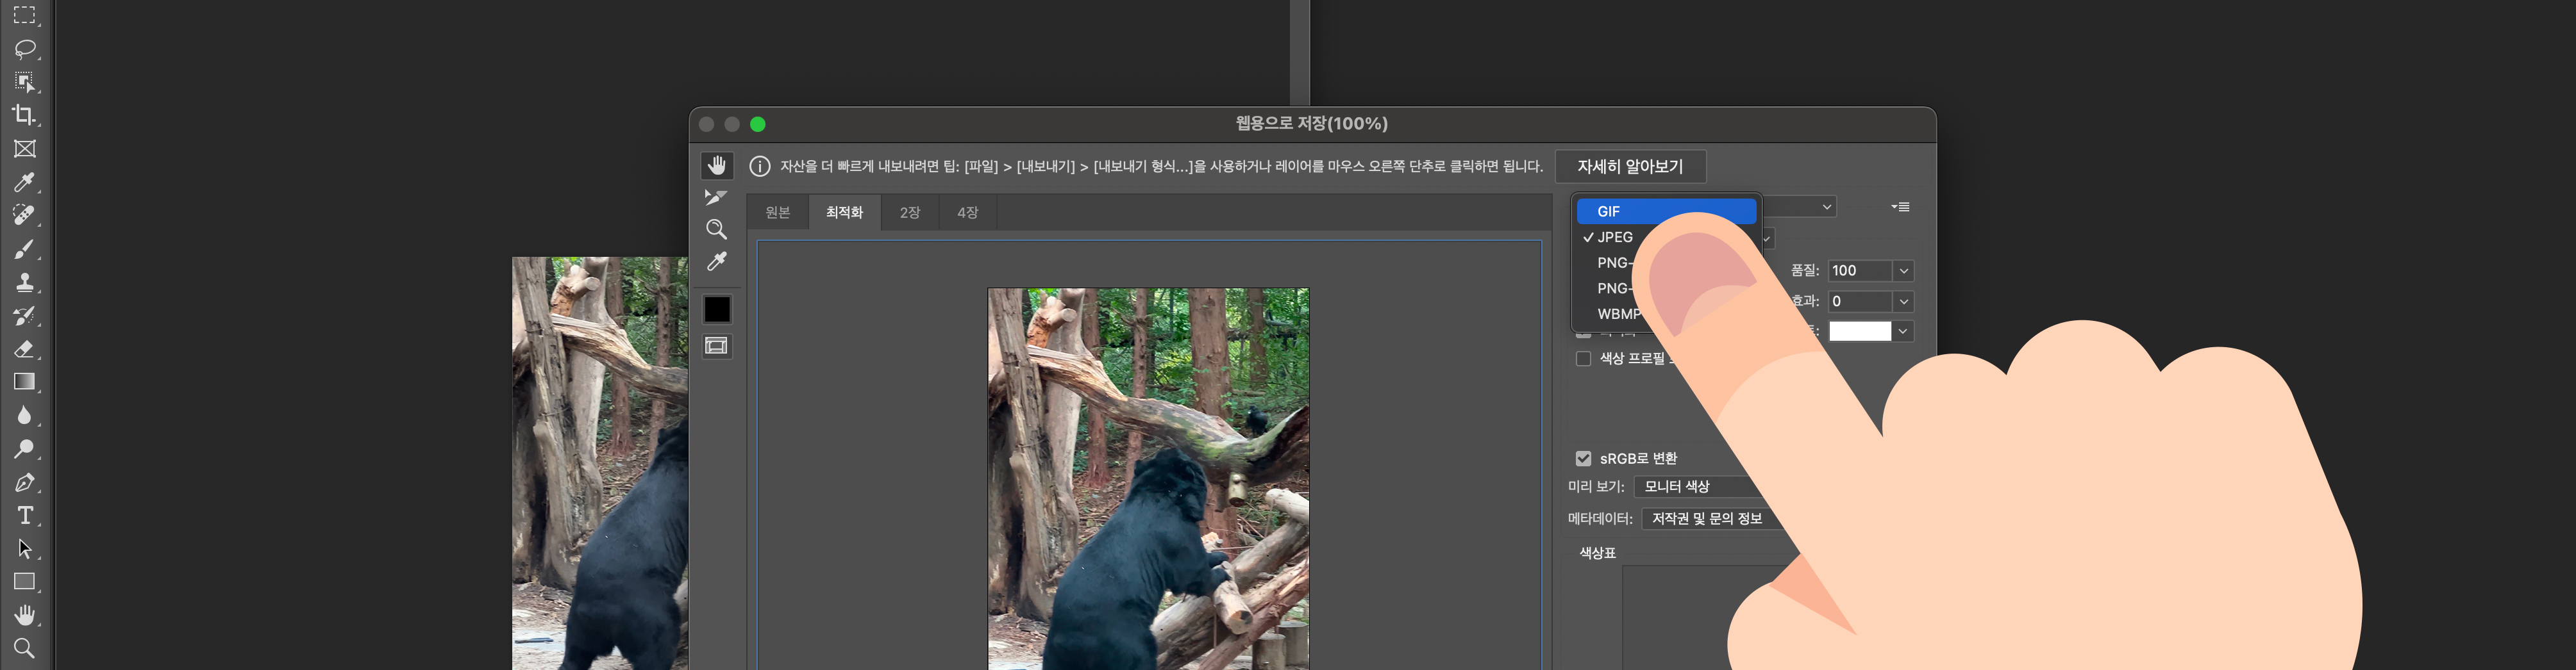Click the 자세히 알아보기 button
This screenshot has height=670, width=2576.
click(1630, 166)
